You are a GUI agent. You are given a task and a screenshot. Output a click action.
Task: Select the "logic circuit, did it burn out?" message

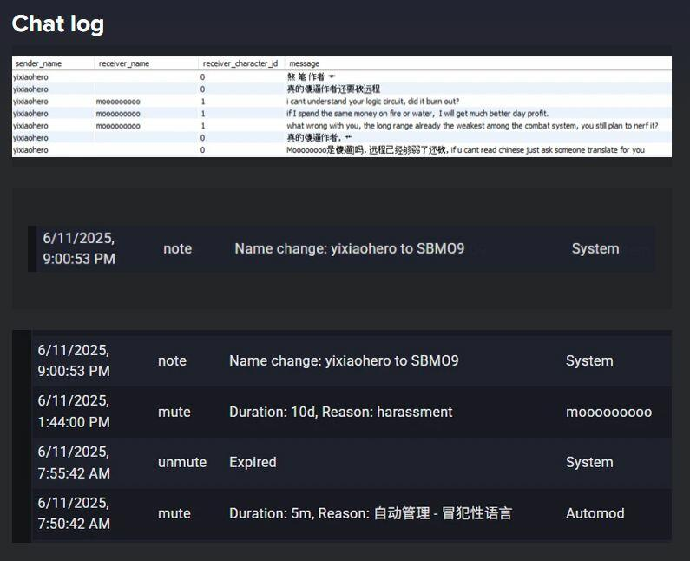point(372,102)
